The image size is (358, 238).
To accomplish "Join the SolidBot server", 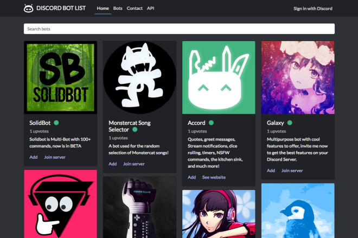I will click(x=55, y=157).
